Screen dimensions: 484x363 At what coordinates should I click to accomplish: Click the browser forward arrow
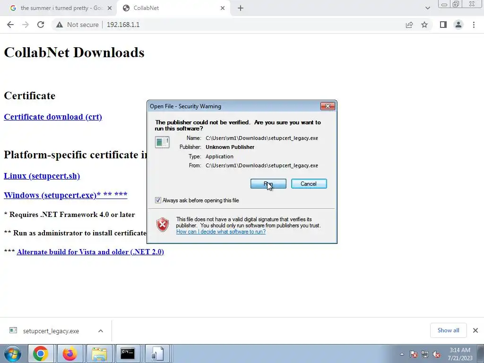[26, 25]
